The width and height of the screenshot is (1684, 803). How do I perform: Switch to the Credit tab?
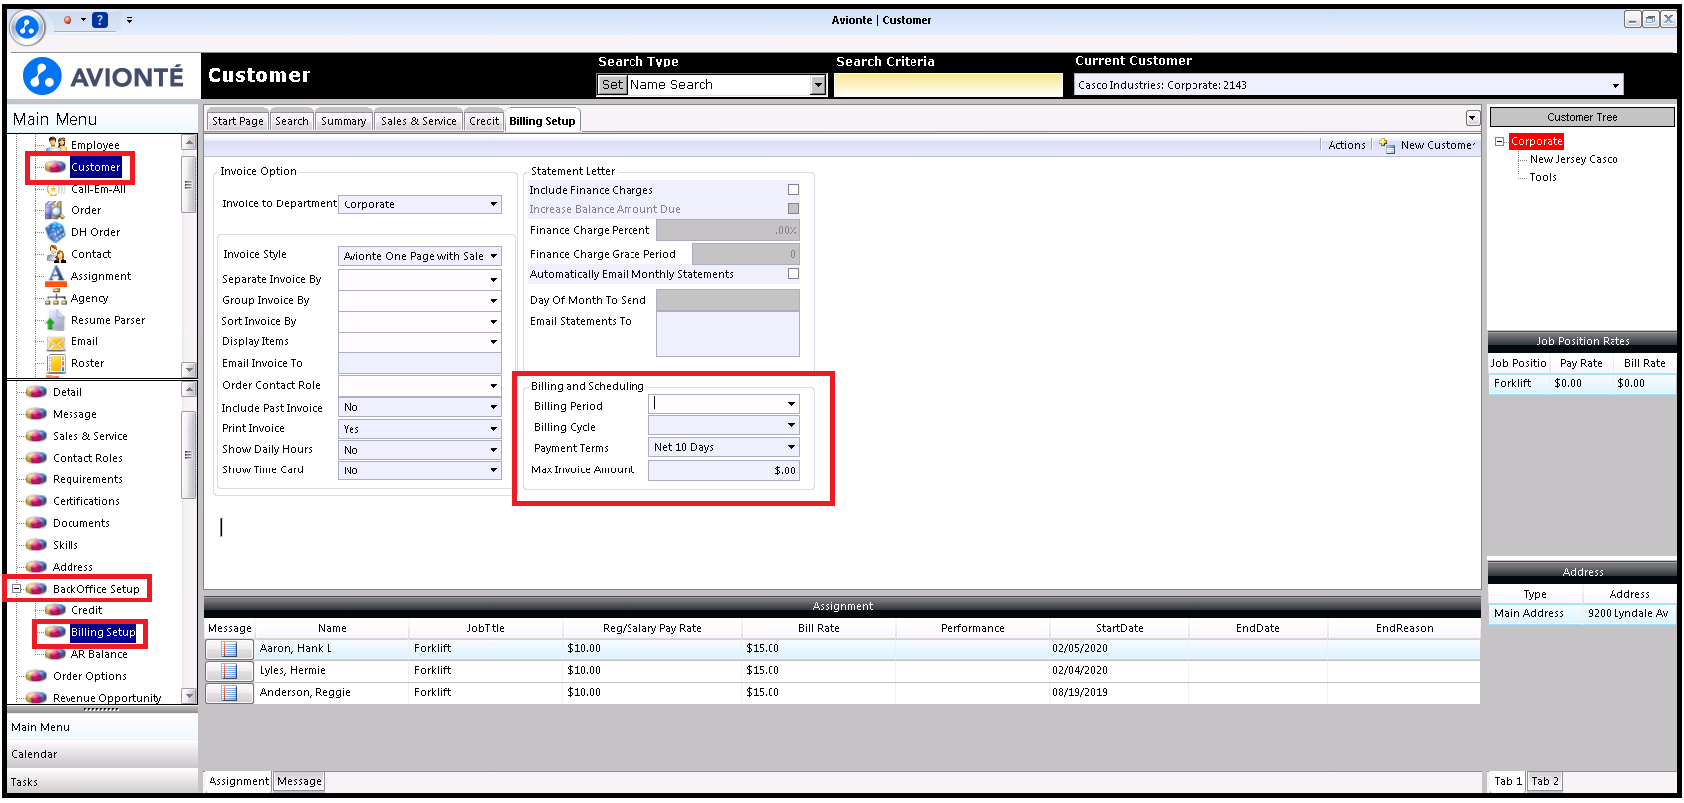coord(485,121)
